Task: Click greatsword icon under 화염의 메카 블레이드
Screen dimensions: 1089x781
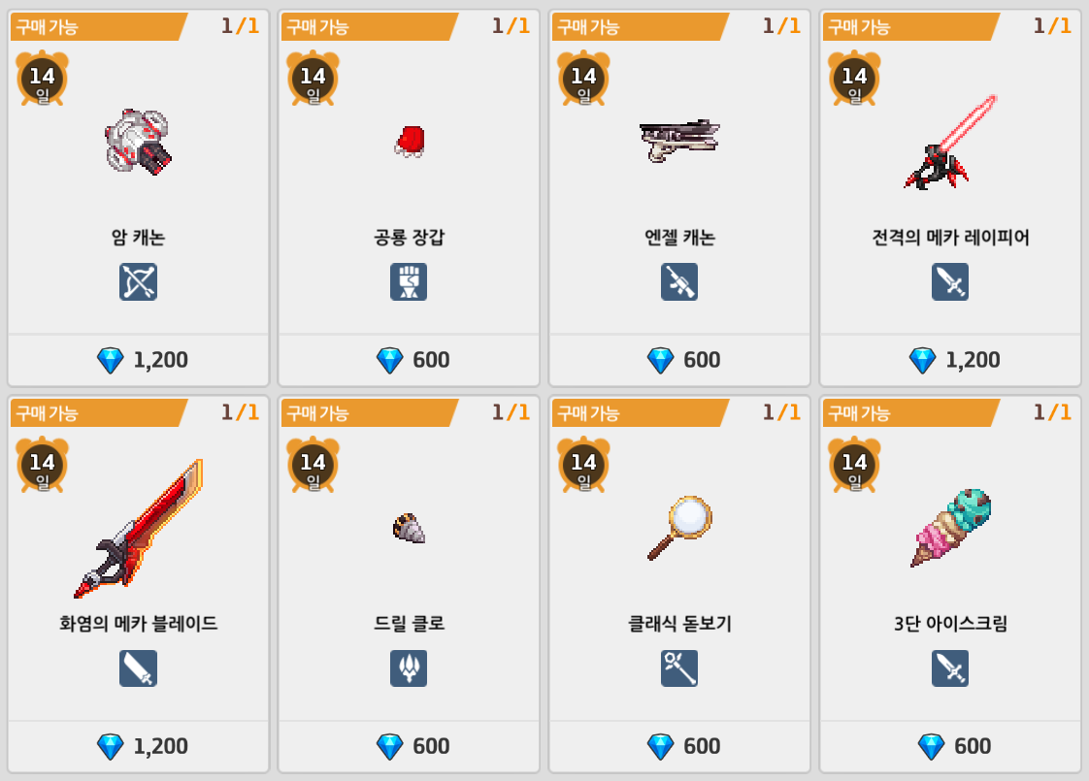Action: (138, 667)
